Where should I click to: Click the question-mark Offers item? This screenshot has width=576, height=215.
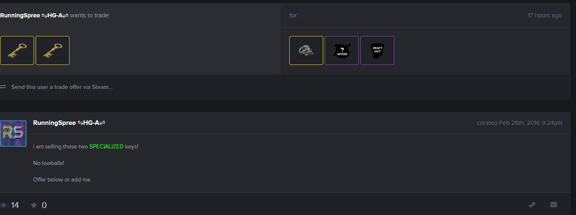coord(342,50)
